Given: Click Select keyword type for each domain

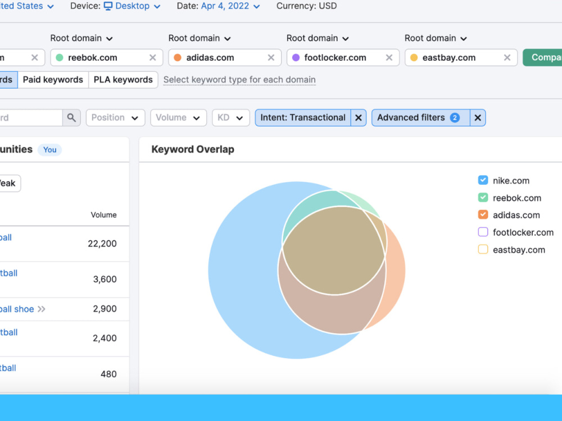Looking at the screenshot, I should tap(239, 80).
